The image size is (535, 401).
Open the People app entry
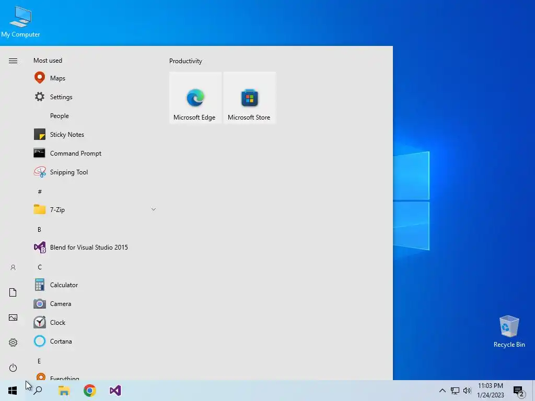pyautogui.click(x=96, y=116)
